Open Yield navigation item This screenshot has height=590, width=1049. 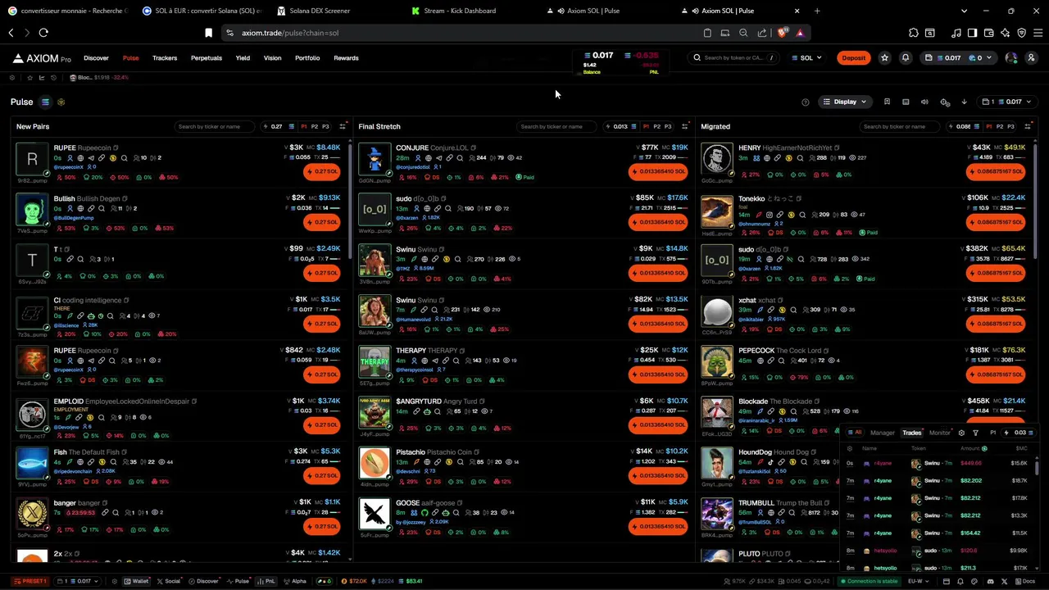pyautogui.click(x=243, y=58)
